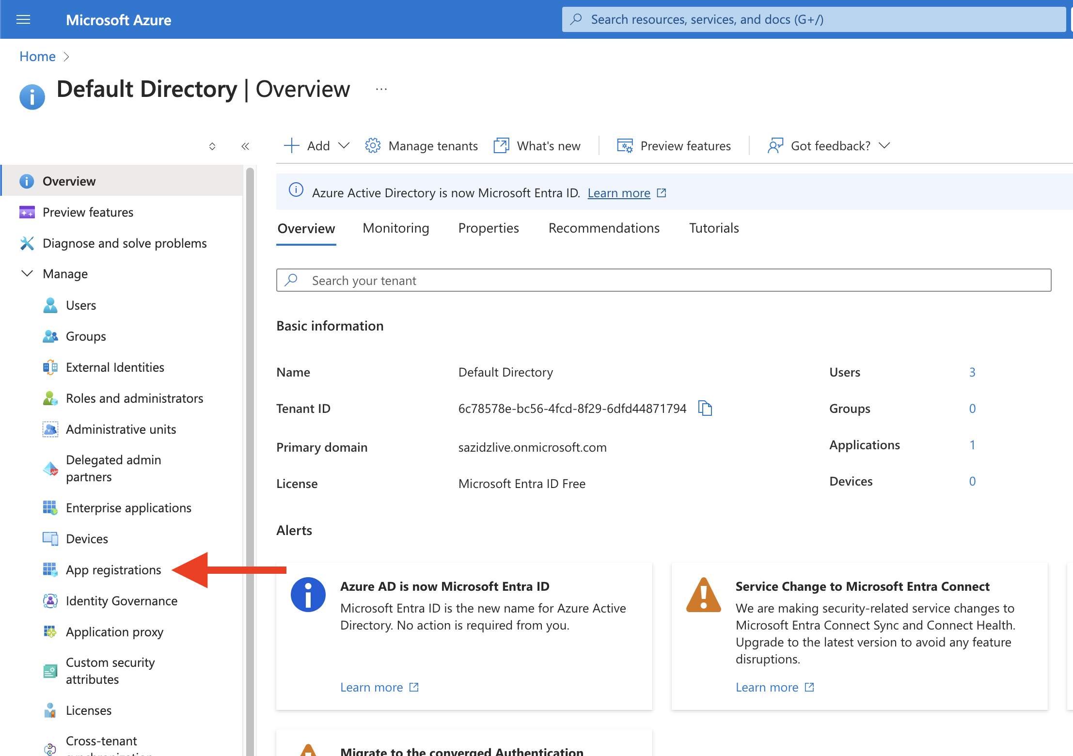Screen dimensions: 1073x756
Task: Click the Delegated admin partners icon
Action: click(50, 469)
